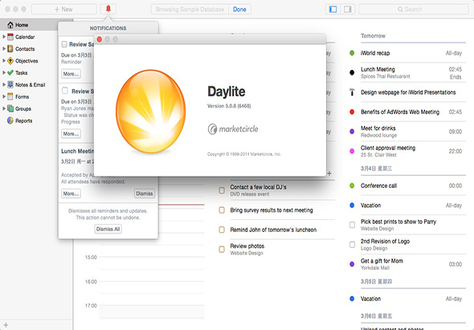
Task: Click the Tasks green checkmark icon
Action: (x=10, y=73)
